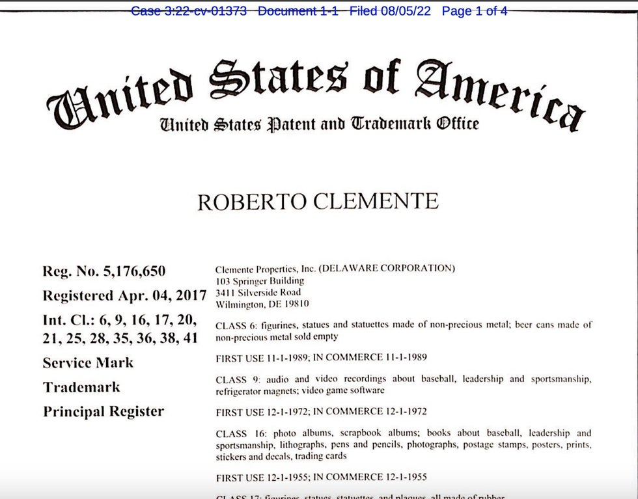
Task: Click 'FIRST USE 12-1-1972; IN COMMERCE 12-1-1972'
Action: pyautogui.click(x=322, y=412)
